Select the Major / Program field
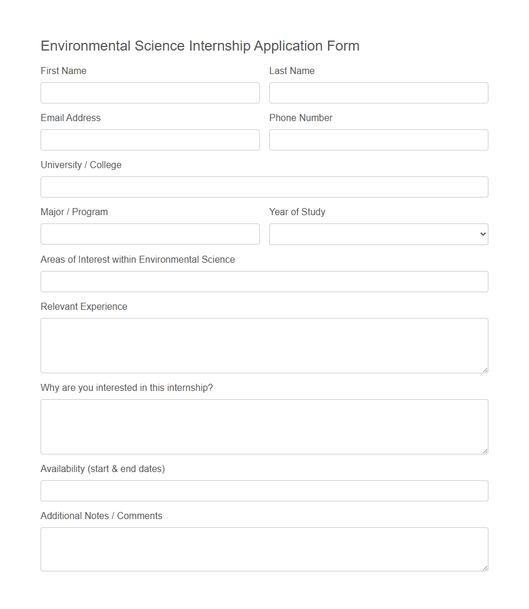 click(149, 234)
